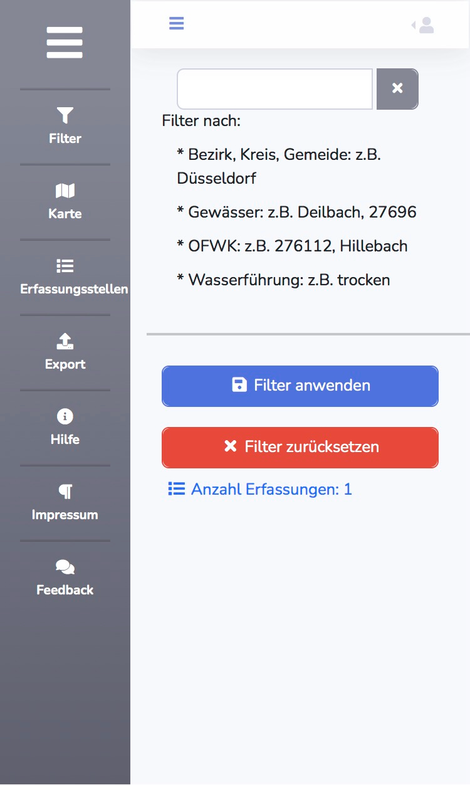Image resolution: width=470 pixels, height=785 pixels.
Task: Open the user account icon at top right
Action: click(424, 25)
